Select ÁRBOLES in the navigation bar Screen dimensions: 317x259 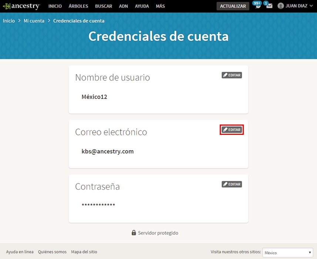tap(78, 6)
